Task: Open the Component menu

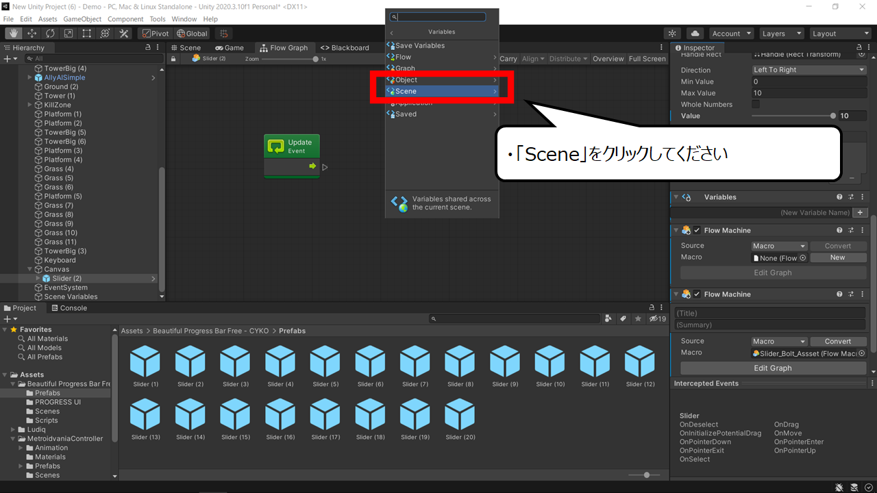Action: (x=125, y=19)
